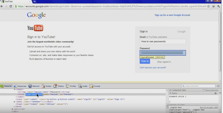Screen dimensions: 223x113
Task: Open the Console panel
Action: (95, 86)
